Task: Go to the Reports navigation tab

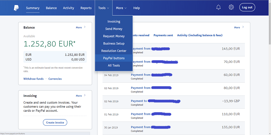Action: coord(86,8)
